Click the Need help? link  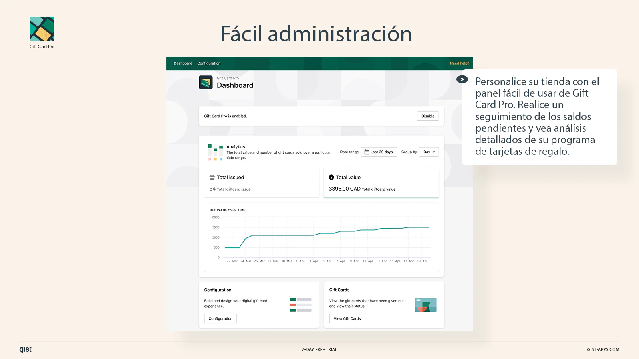pyautogui.click(x=460, y=63)
